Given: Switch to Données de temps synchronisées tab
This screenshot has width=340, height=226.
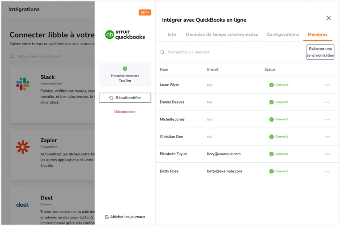Looking at the screenshot, I should pyautogui.click(x=222, y=34).
